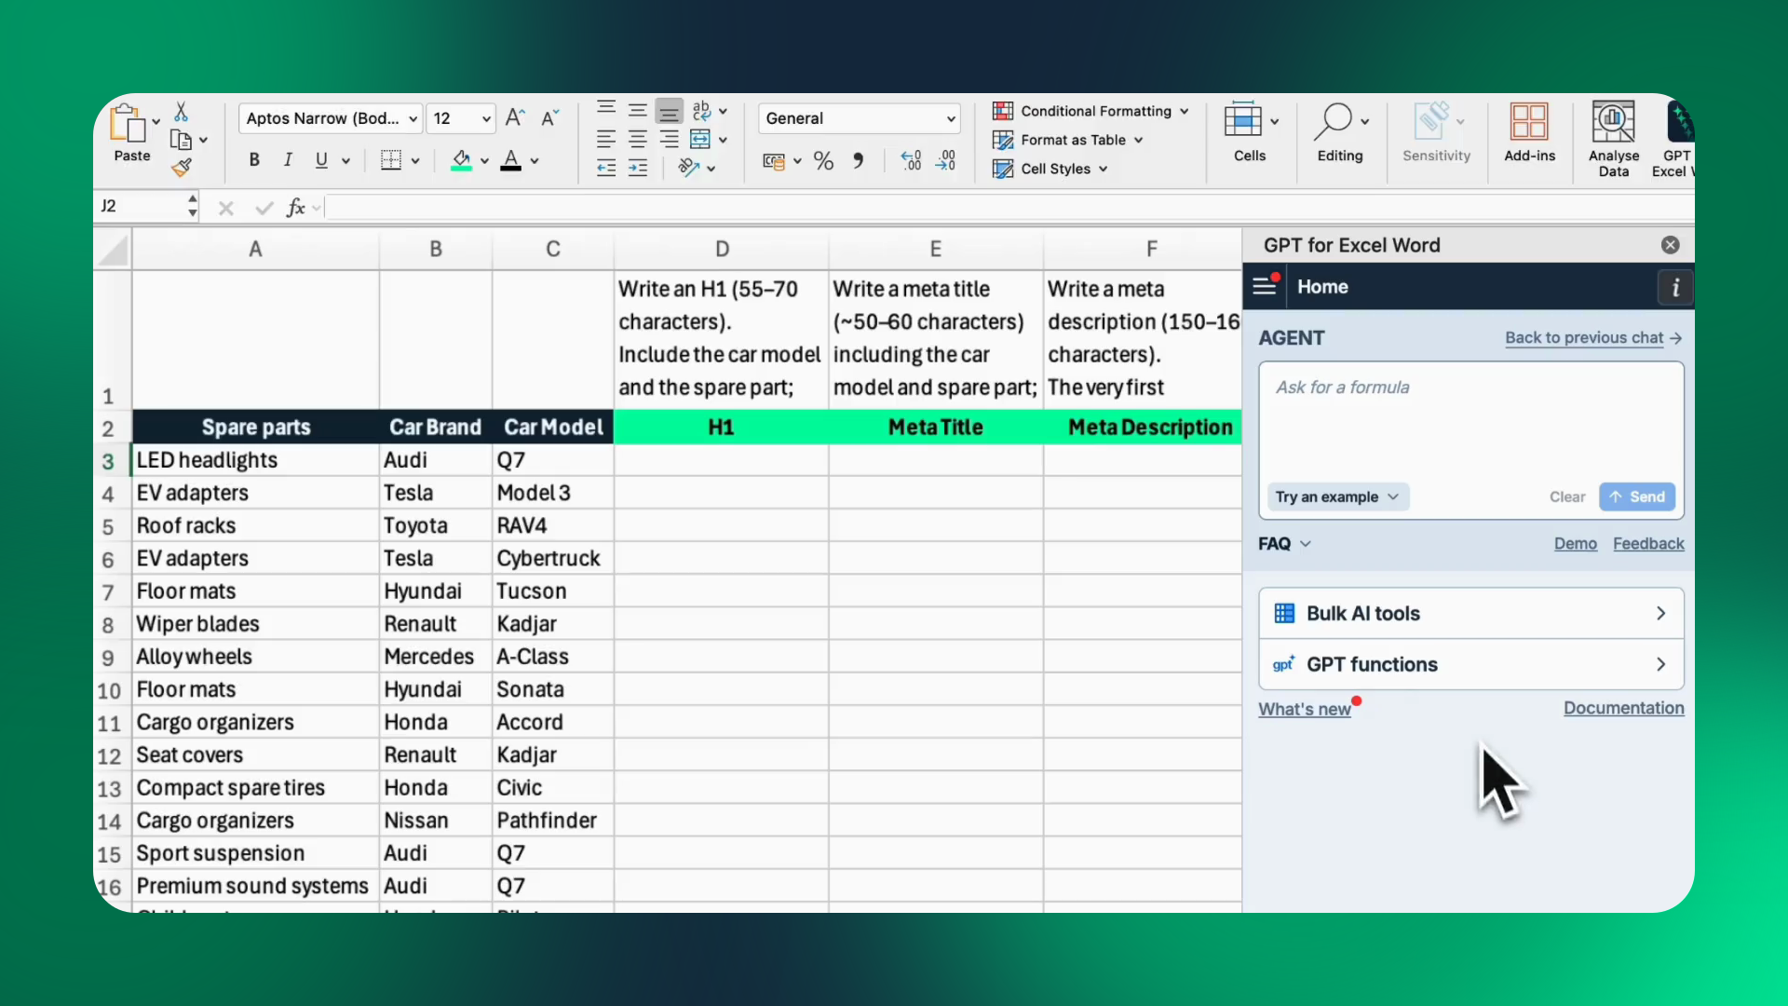This screenshot has height=1006, width=1788.
Task: Open the Documentation link
Action: [1623, 708]
